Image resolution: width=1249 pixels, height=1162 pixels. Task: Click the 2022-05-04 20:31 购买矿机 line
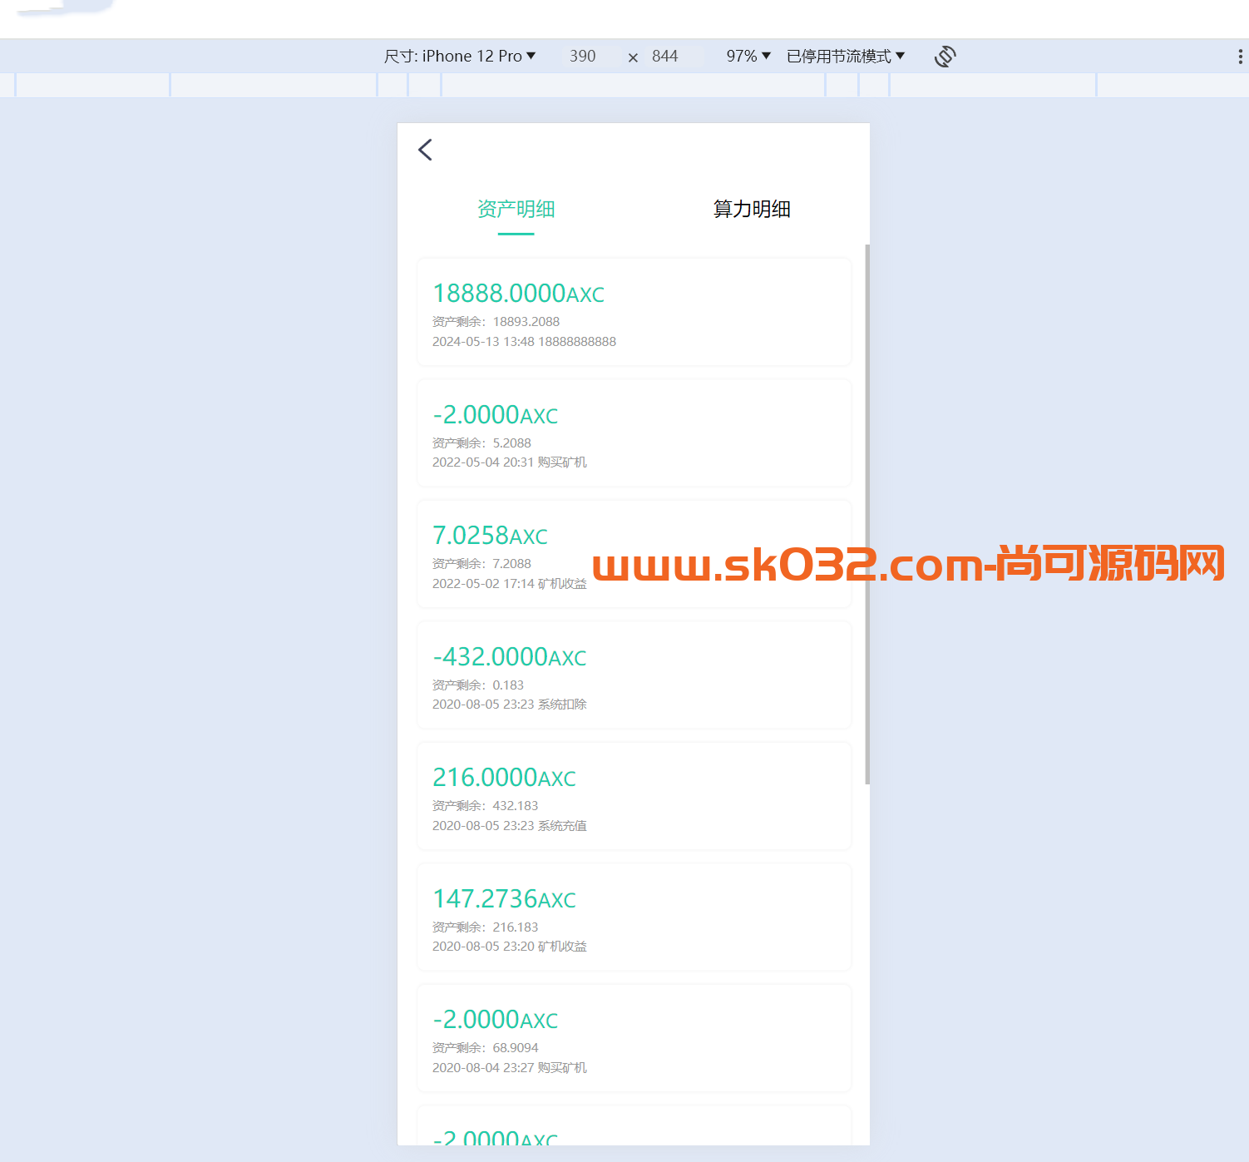coord(510,462)
